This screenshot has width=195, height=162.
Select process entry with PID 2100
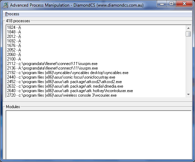click(14, 59)
